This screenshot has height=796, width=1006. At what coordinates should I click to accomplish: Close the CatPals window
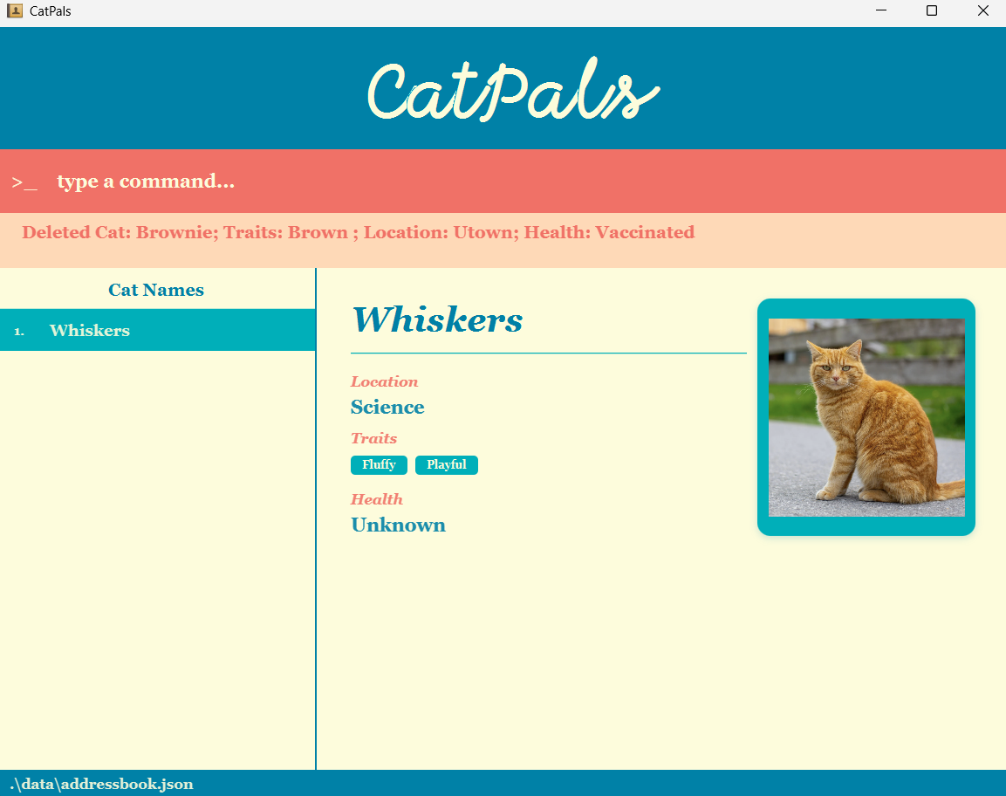point(982,11)
